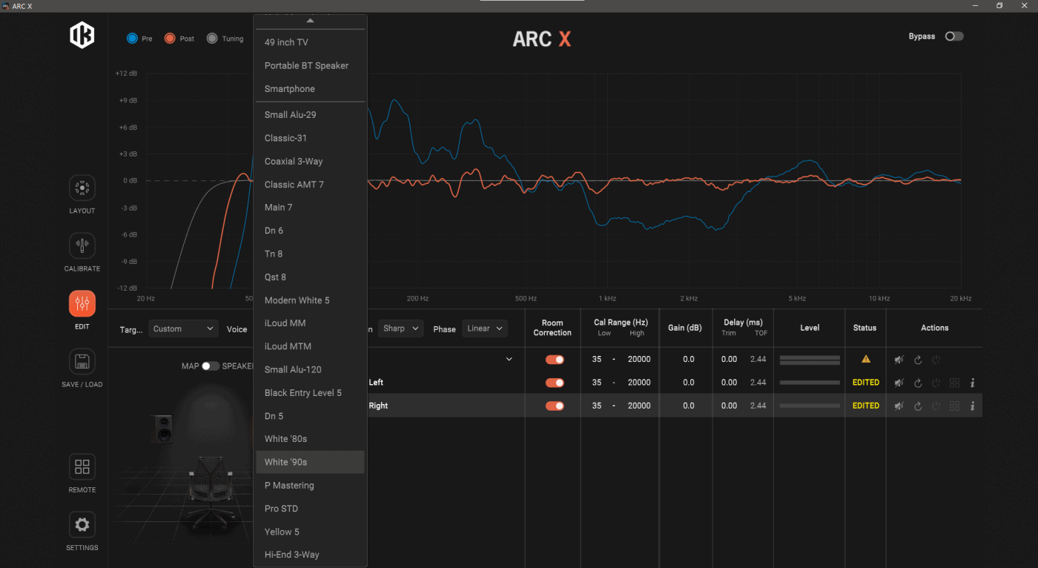
Task: Open the Phase Linear dropdown
Action: (x=485, y=328)
